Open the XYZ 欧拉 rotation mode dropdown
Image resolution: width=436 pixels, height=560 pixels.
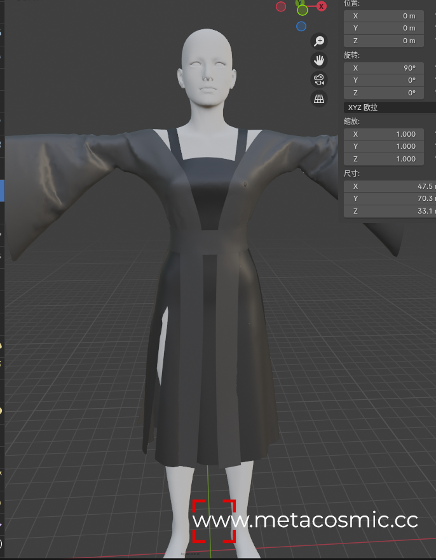(390, 107)
